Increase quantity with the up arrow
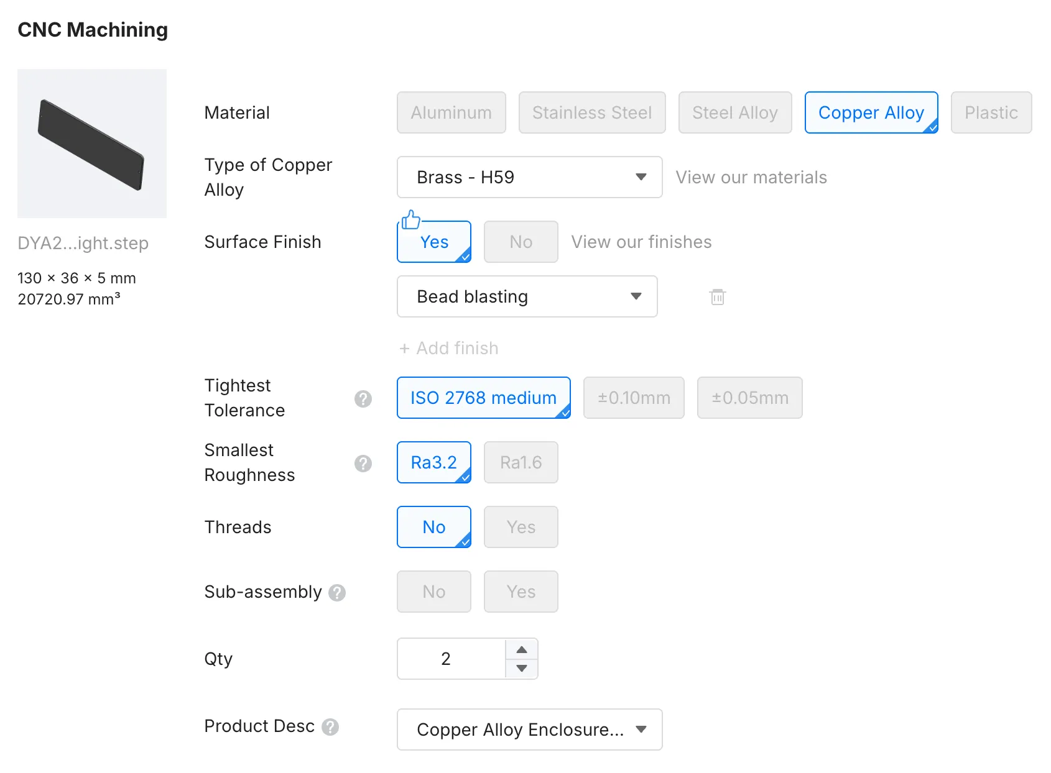The width and height of the screenshot is (1051, 773). [522, 649]
